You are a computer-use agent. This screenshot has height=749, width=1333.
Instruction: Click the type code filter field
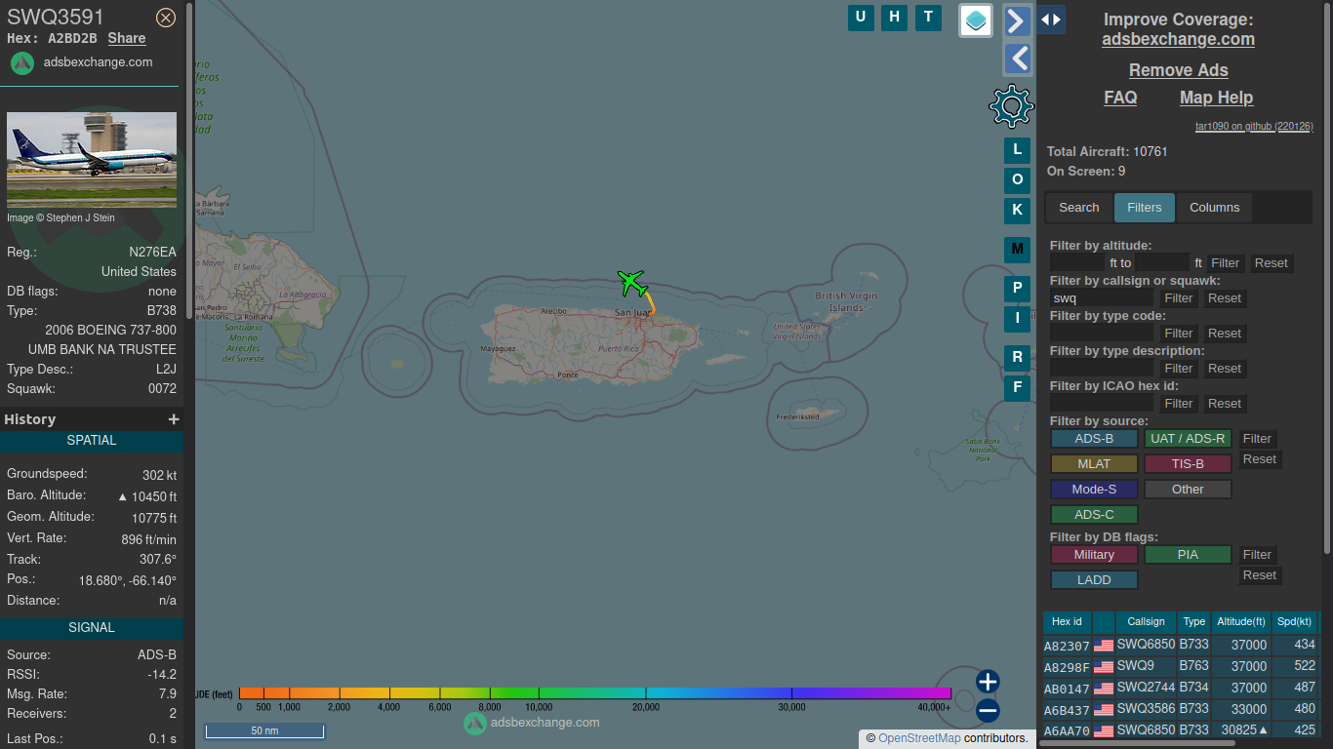pyautogui.click(x=1102, y=334)
